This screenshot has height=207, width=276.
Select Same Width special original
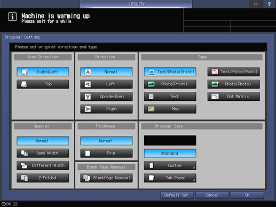click(x=43, y=153)
